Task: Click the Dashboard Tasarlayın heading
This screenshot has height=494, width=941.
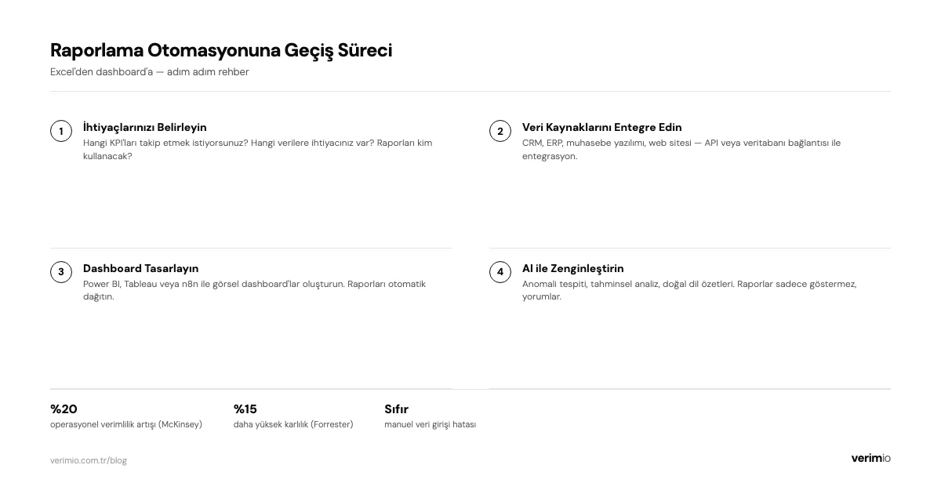Action: point(140,268)
